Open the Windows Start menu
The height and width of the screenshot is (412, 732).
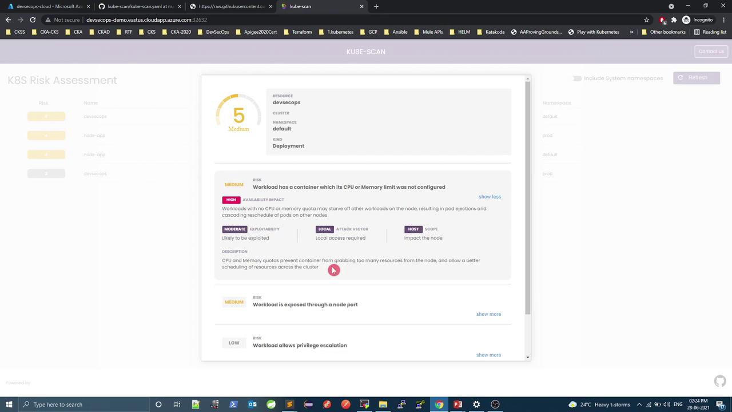[x=9, y=405]
